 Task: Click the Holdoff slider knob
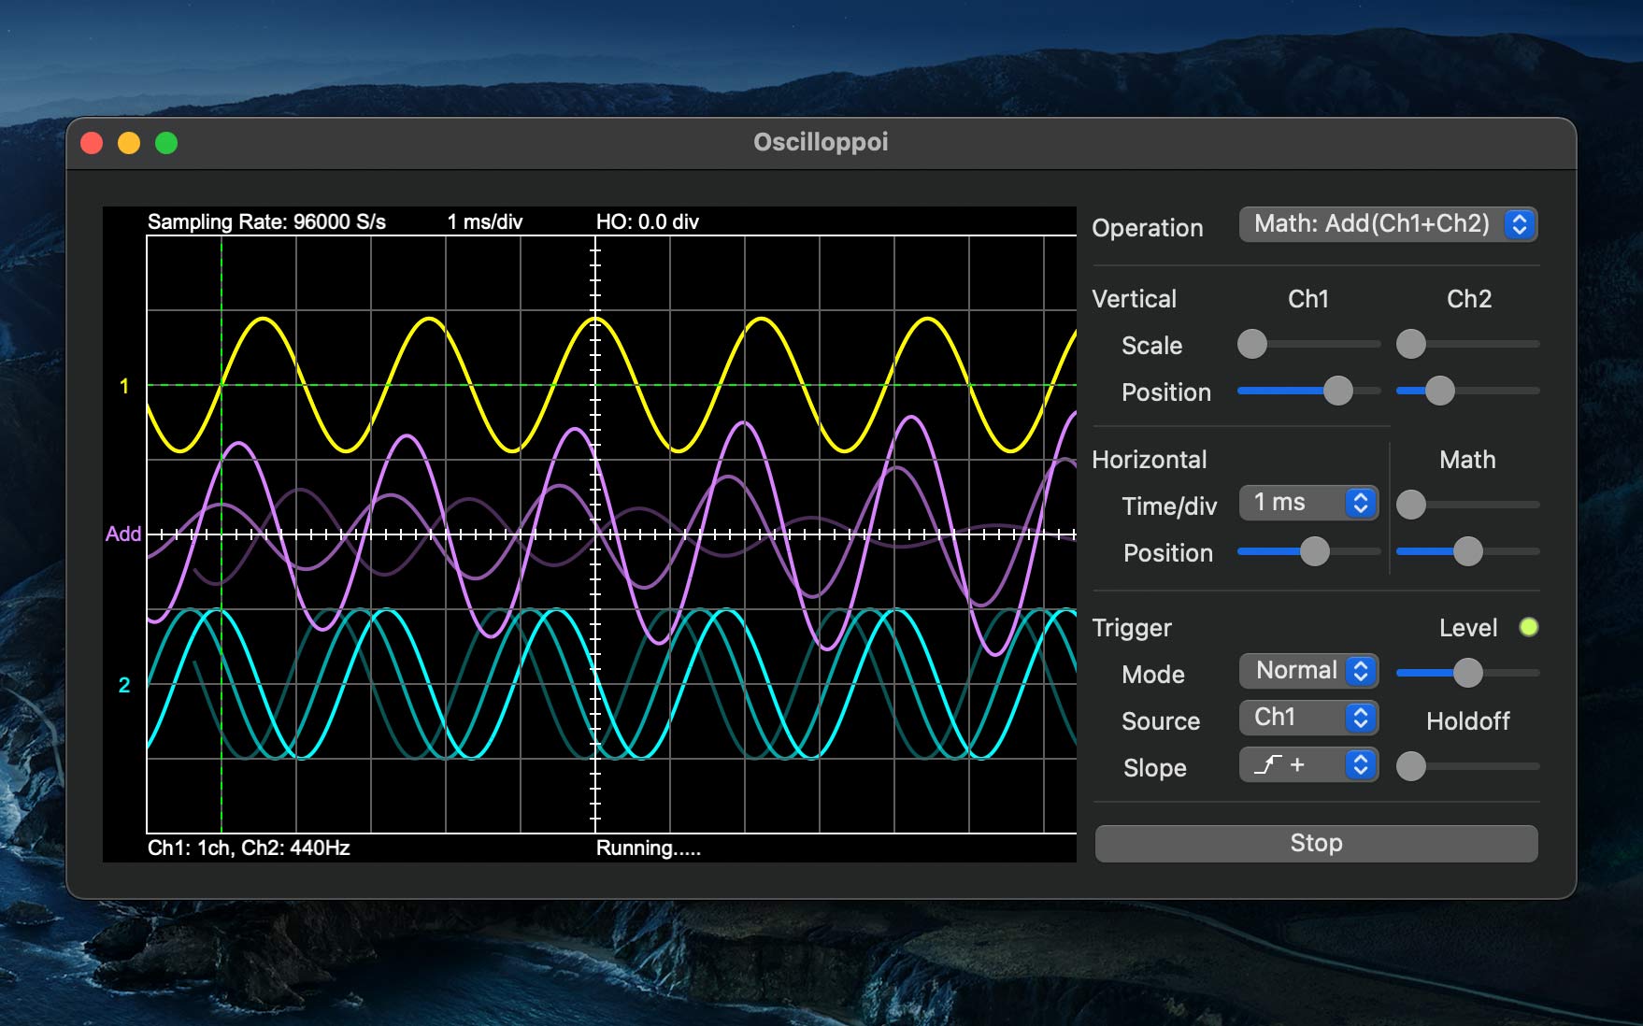tap(1411, 766)
